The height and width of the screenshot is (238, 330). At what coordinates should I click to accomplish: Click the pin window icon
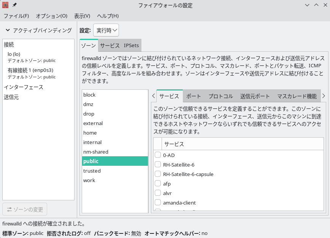click(15, 5)
